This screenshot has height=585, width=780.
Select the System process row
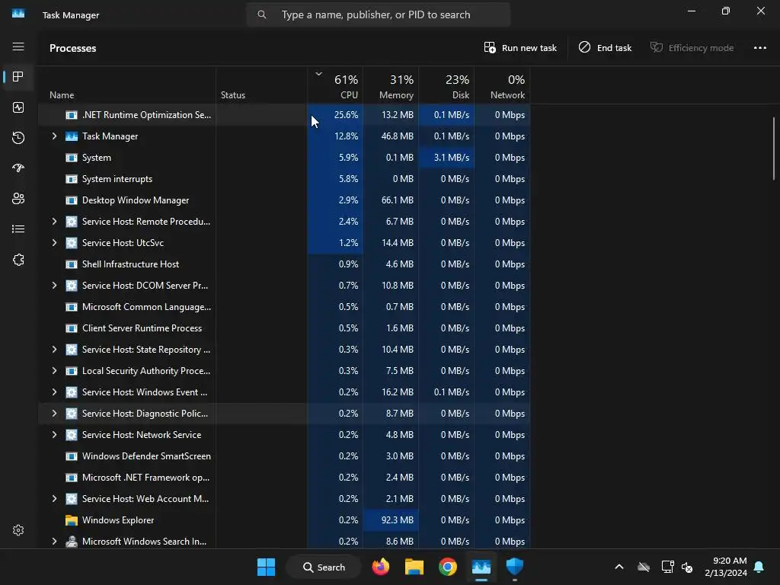(284, 158)
